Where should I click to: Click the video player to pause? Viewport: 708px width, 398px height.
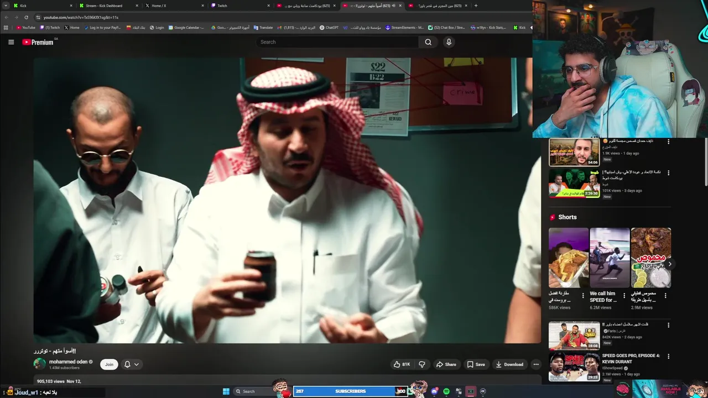click(287, 200)
